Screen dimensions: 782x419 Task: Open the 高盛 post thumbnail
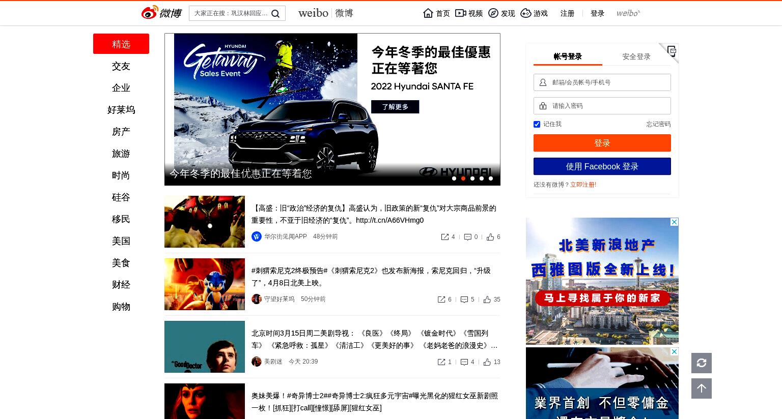(x=205, y=222)
